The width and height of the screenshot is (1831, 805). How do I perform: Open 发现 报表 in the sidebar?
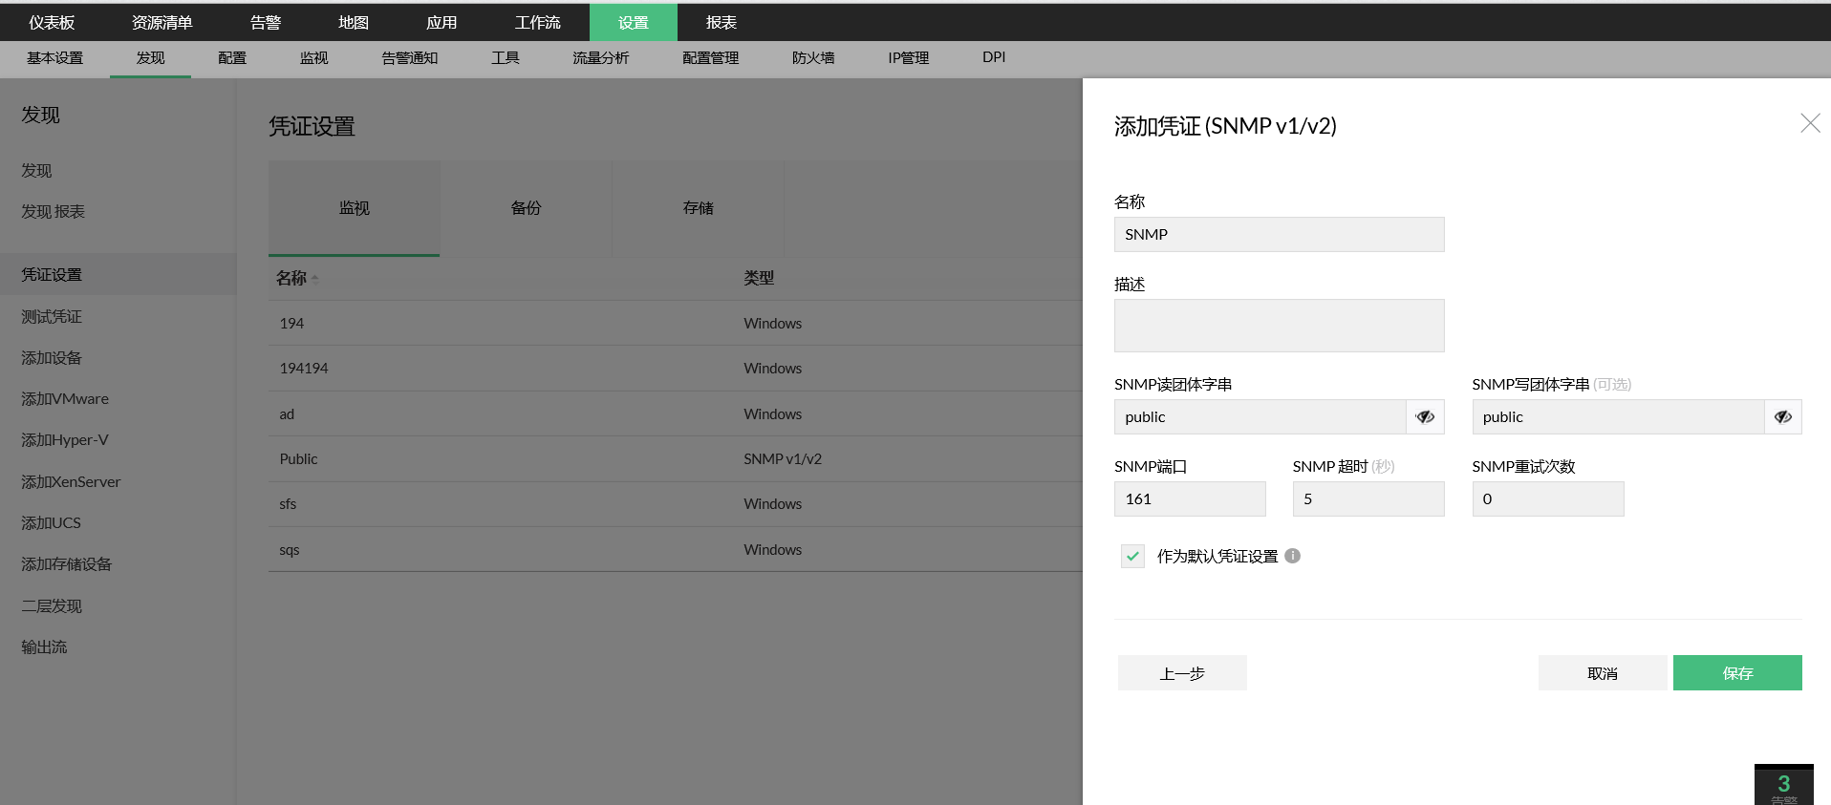tap(54, 212)
